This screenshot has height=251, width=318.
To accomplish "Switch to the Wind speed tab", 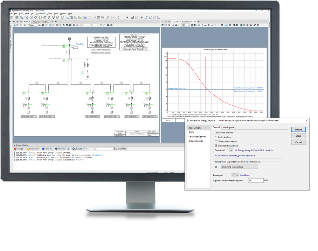I will tap(228, 127).
